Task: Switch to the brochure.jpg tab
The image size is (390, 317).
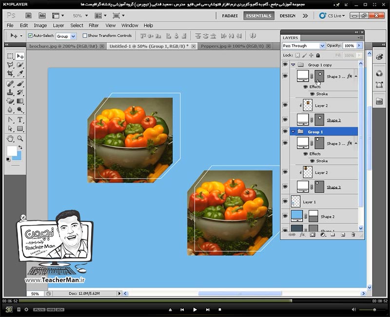Action: 63,46
